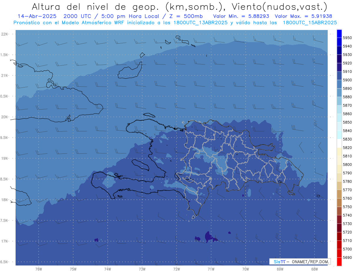
Task: Click the '69W' longitude label
Action: (280, 269)
